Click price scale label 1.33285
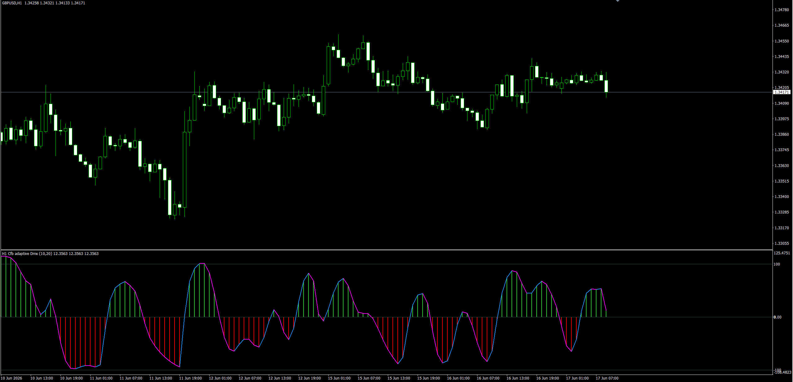The image size is (793, 382). 782,212
